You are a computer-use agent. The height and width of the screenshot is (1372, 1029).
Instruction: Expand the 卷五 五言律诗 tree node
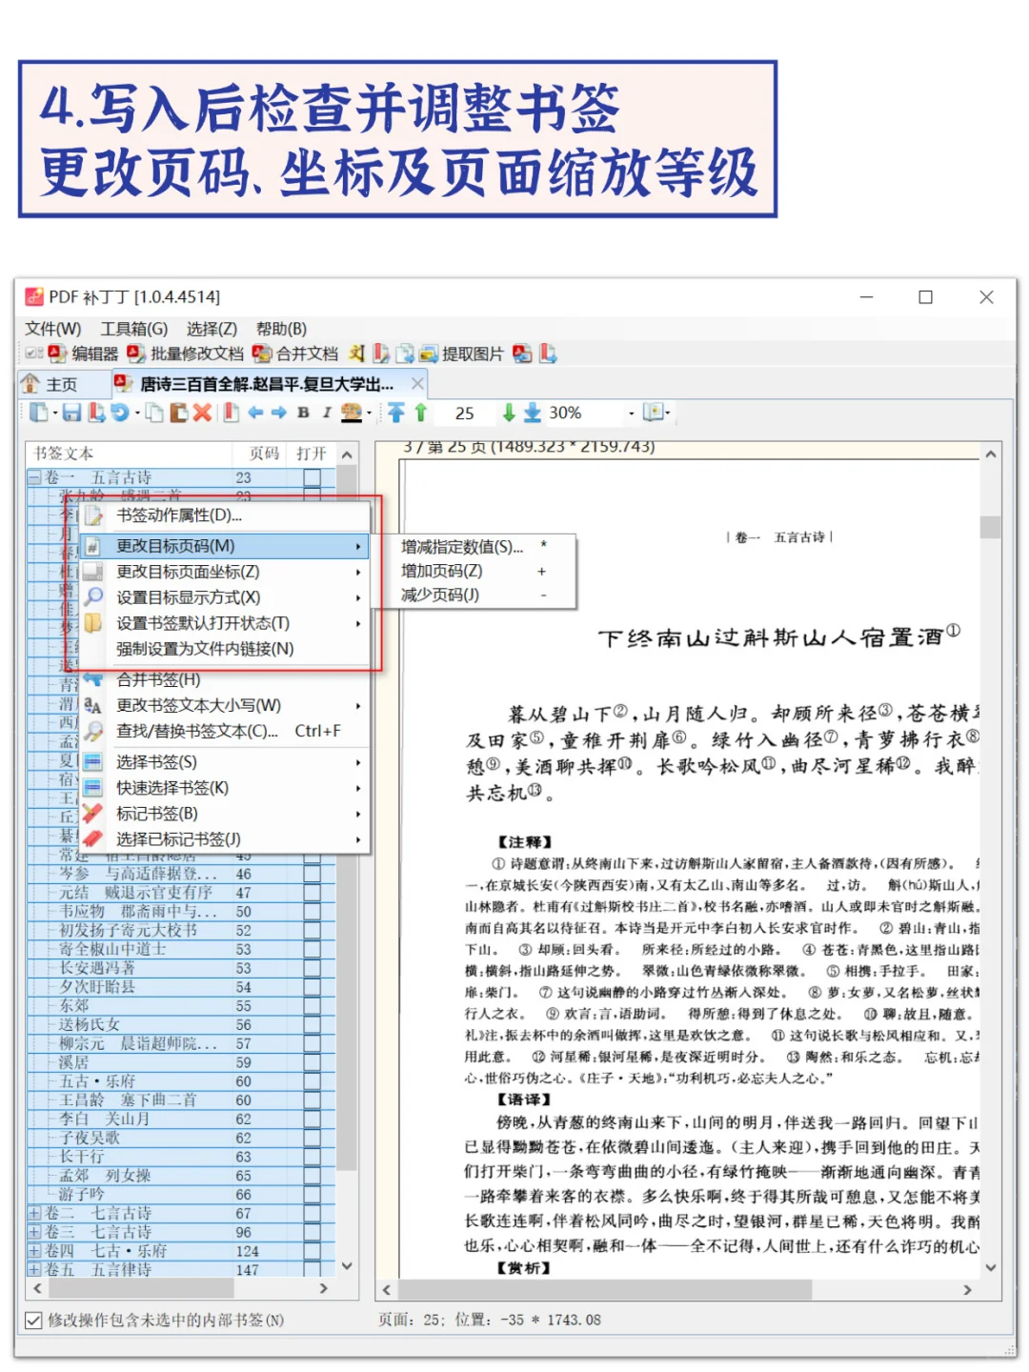tap(34, 1270)
